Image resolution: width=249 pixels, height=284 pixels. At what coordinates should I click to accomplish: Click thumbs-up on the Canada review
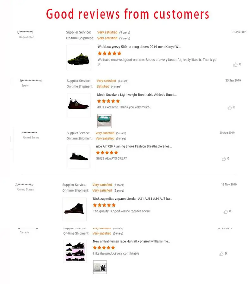point(221,254)
